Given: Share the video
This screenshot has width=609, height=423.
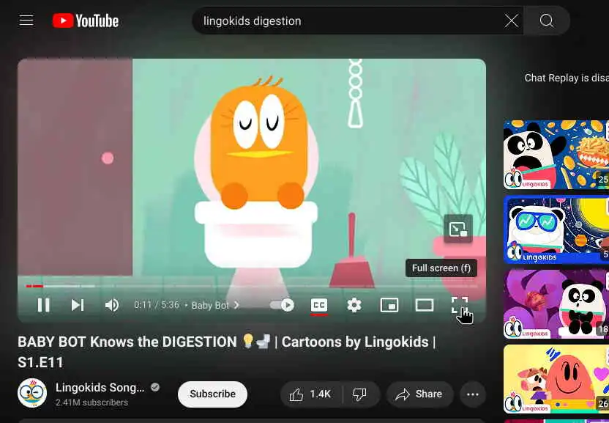Looking at the screenshot, I should [x=419, y=394].
